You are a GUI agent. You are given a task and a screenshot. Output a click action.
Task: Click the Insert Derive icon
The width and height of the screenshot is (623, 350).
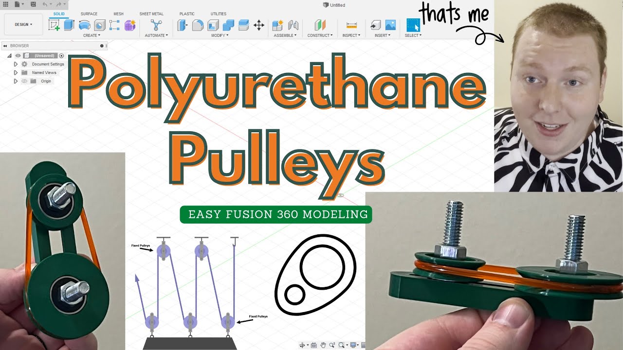[375, 25]
